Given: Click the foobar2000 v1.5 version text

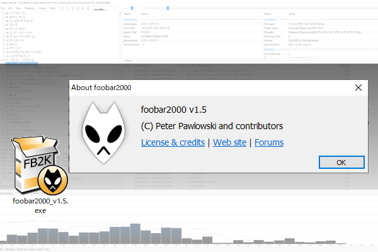Looking at the screenshot, I should point(174,110).
